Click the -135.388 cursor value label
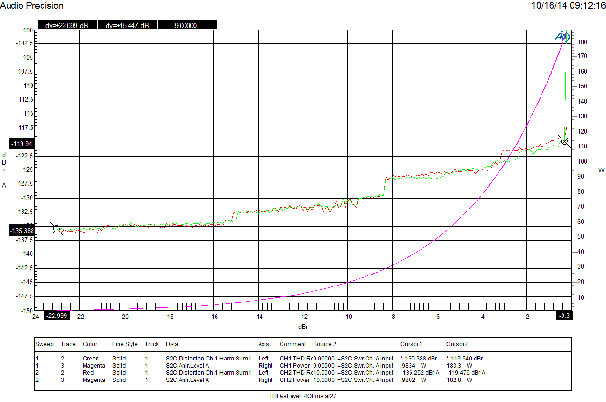Screen dimensions: 606x402 20,231
